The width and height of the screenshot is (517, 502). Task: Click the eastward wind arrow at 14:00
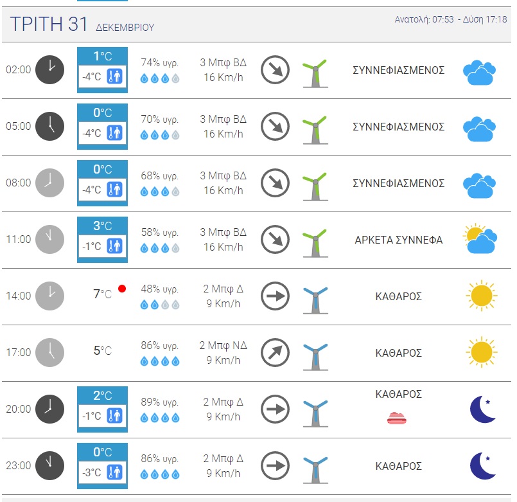(x=275, y=296)
